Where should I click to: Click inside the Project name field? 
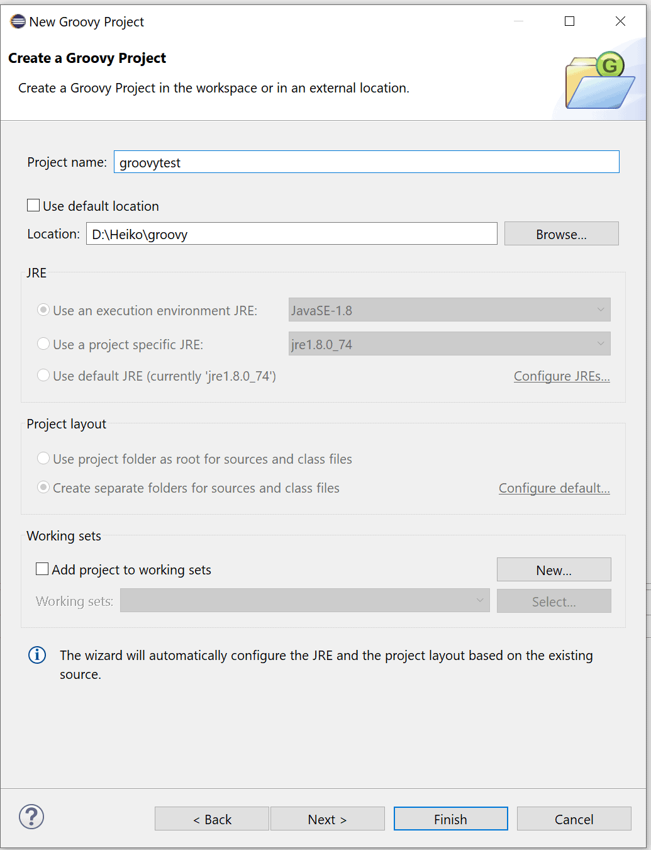(366, 162)
